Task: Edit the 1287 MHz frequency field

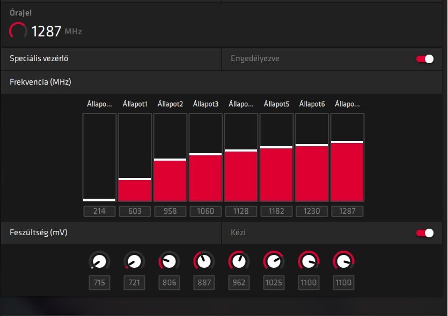Action: (348, 212)
